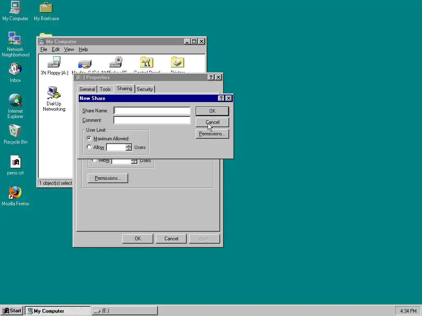
Task: Click the Share Name text field
Action: coord(152,111)
